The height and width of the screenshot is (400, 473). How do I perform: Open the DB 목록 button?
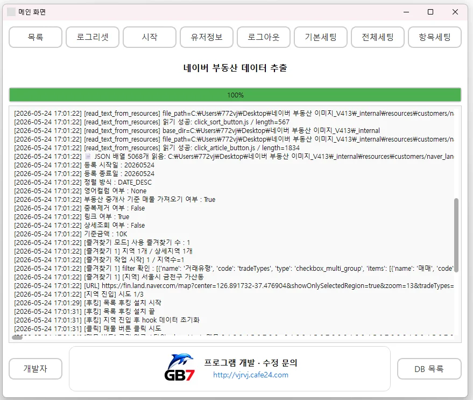429,369
